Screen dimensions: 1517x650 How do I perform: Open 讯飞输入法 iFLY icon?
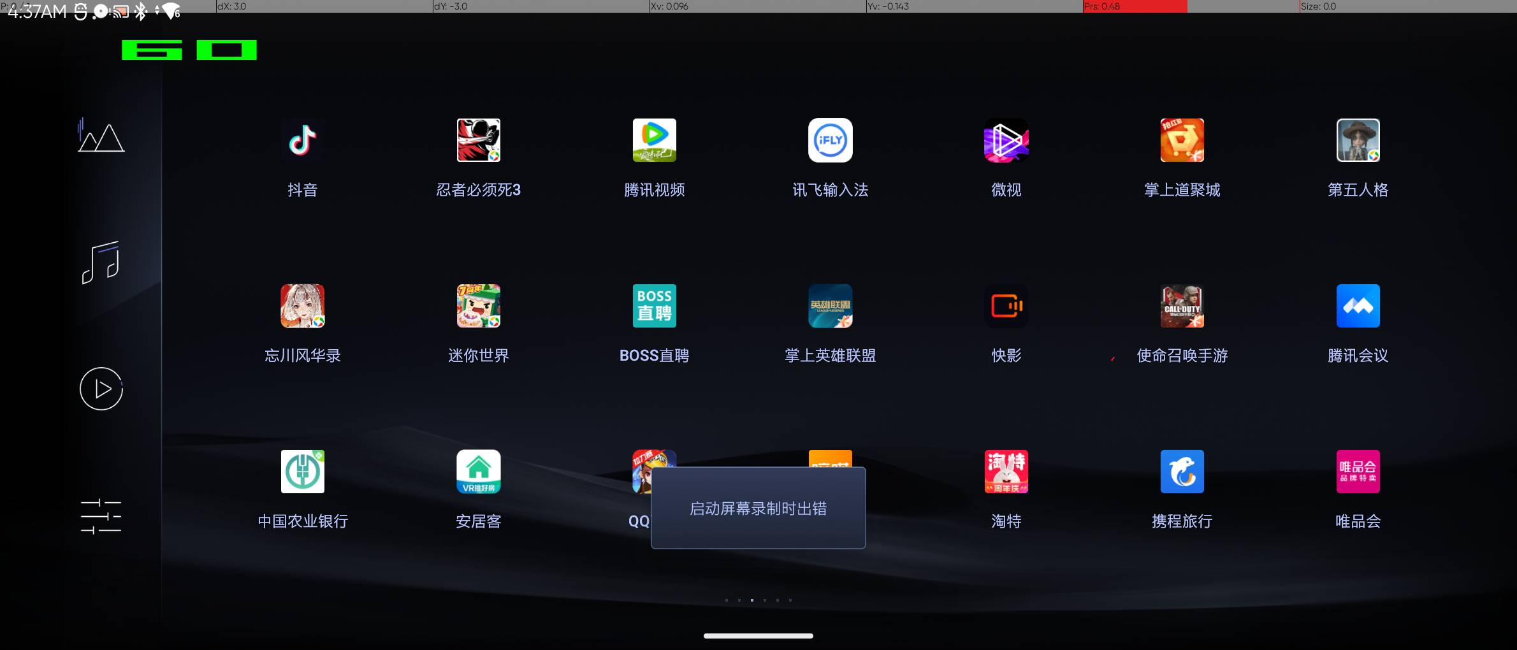tap(831, 140)
